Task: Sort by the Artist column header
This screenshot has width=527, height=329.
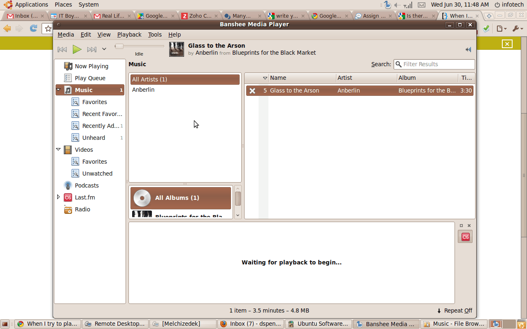Action: click(x=366, y=78)
